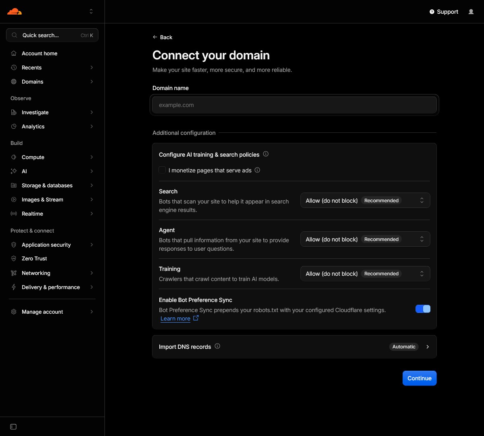
Task: Click the Domain name input field
Action: [294, 105]
